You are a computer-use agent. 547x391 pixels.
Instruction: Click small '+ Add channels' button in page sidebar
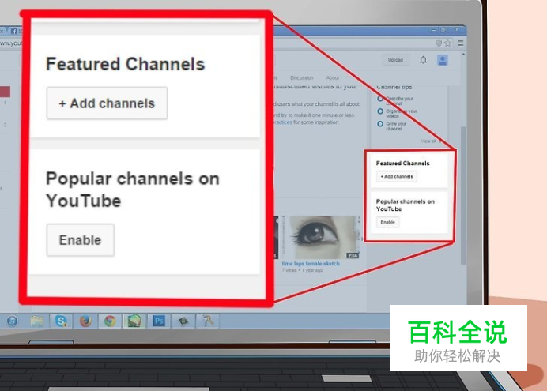coord(397,177)
